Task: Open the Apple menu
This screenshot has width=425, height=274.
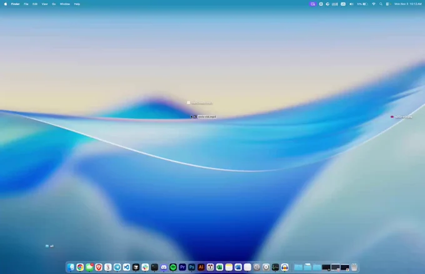Action: pyautogui.click(x=6, y=4)
